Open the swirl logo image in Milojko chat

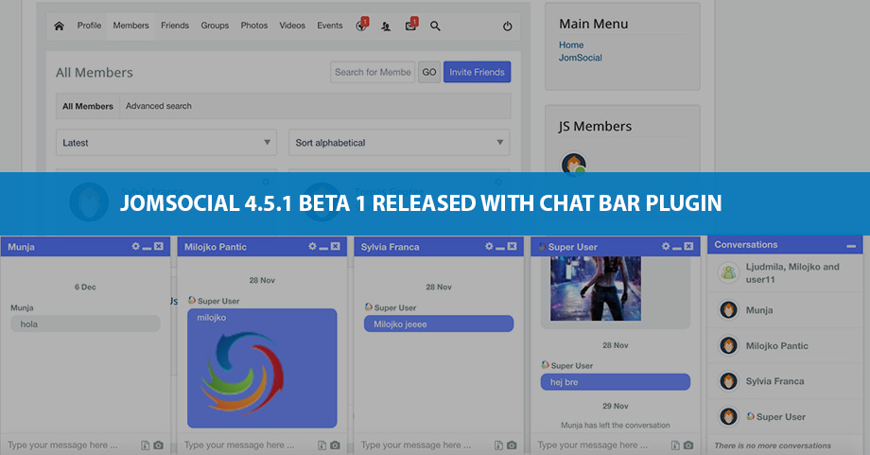click(242, 372)
